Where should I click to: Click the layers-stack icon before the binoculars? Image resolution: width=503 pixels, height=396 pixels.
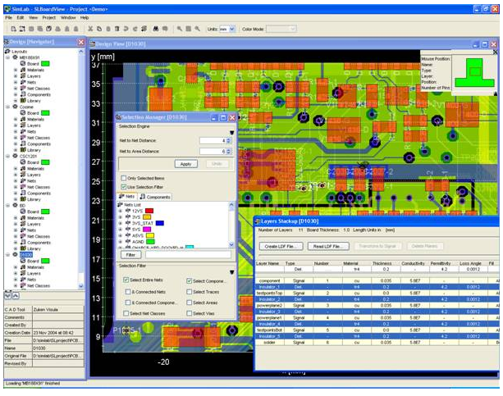(144, 29)
